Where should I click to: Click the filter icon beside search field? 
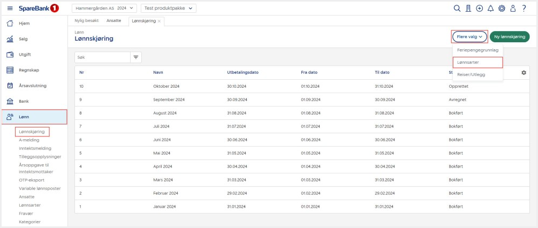[x=136, y=57]
